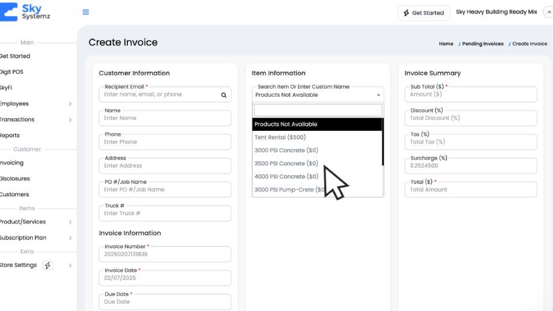Click the lightning icon beside Store Settings

pyautogui.click(x=48, y=265)
